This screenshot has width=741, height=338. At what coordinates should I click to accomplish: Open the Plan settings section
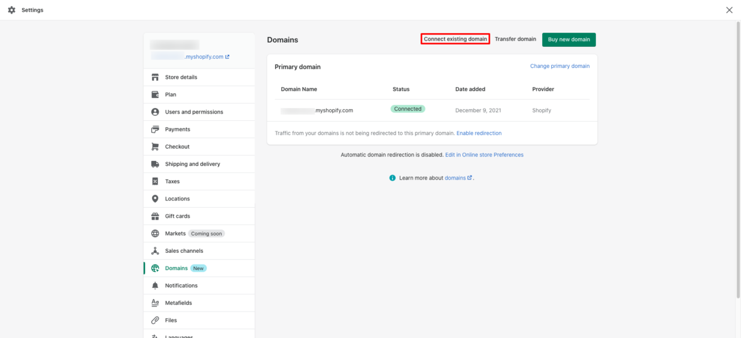click(170, 94)
